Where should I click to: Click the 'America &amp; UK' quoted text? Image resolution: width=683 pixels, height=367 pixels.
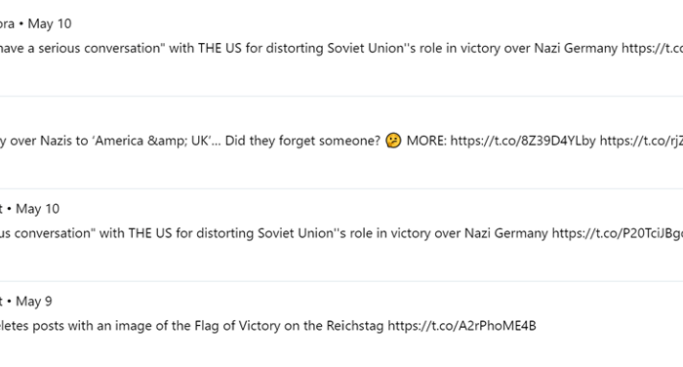[153, 141]
